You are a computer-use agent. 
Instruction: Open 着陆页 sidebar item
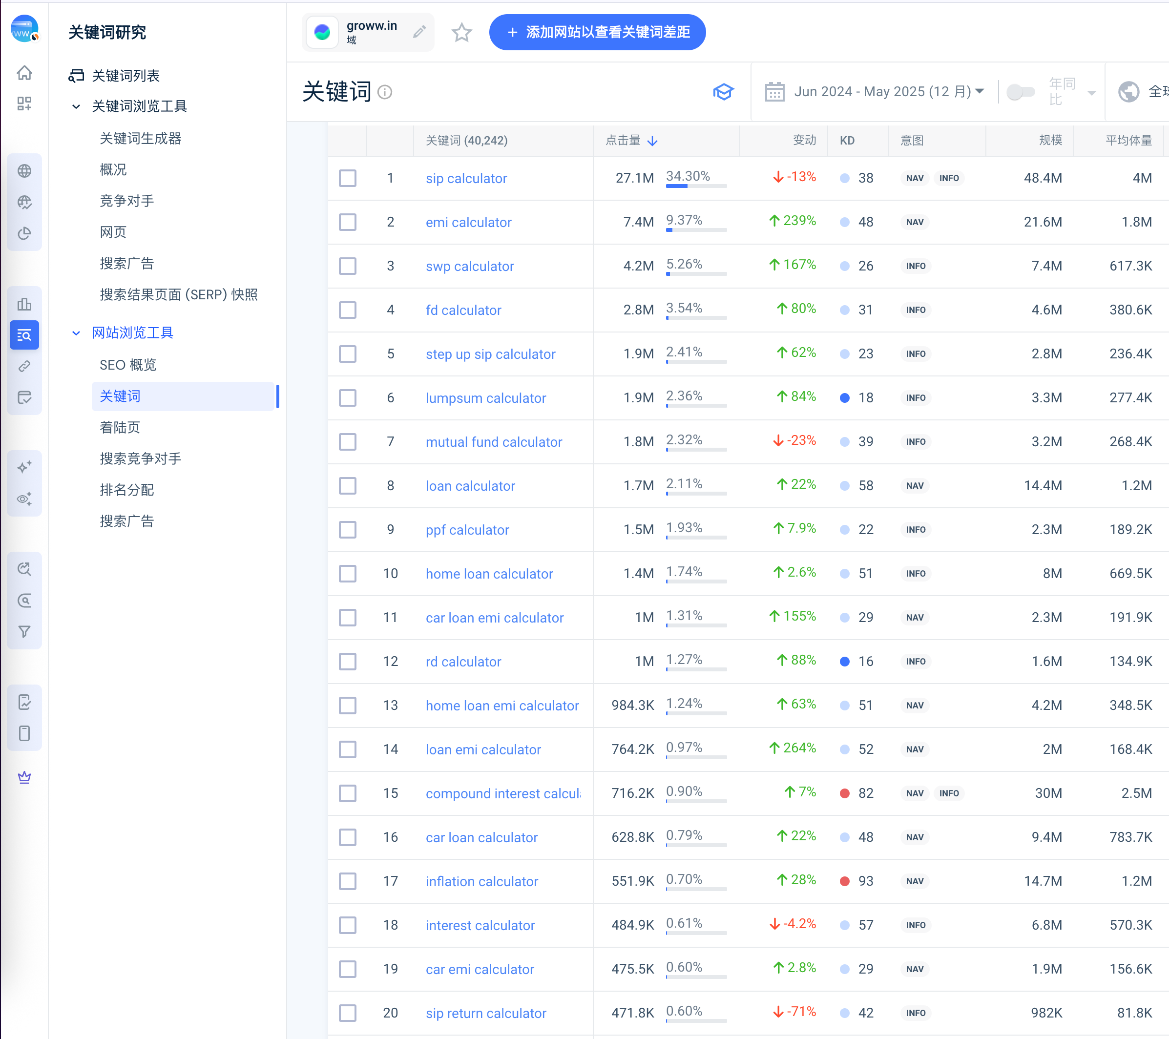click(x=120, y=427)
